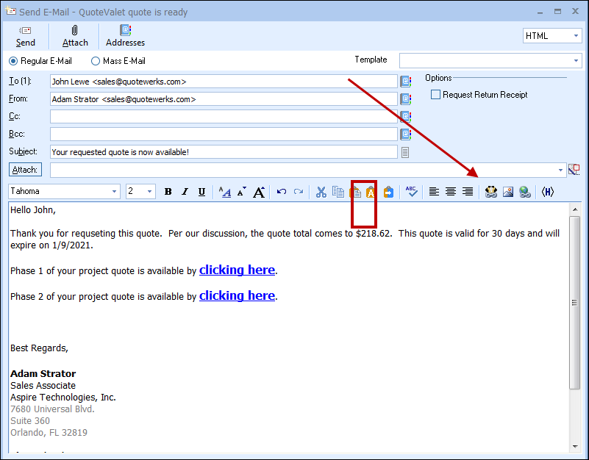The image size is (589, 460).
Task: Center align the message text
Action: pyautogui.click(x=451, y=192)
